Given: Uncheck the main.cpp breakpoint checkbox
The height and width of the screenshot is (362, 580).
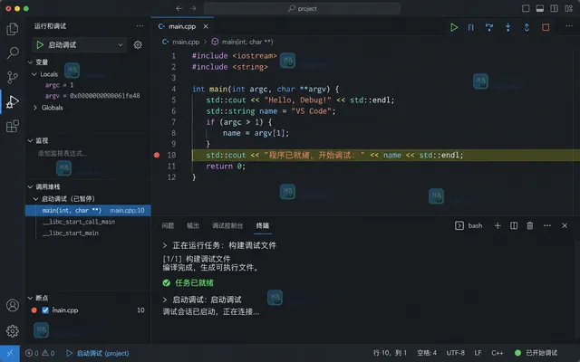Looking at the screenshot, I should tap(45, 310).
